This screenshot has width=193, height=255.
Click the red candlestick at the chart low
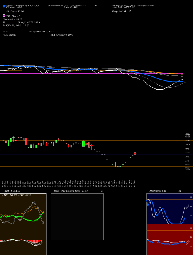click(115, 164)
